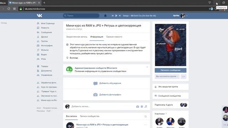
Task: Click the group cover image
Action: (x=170, y=45)
